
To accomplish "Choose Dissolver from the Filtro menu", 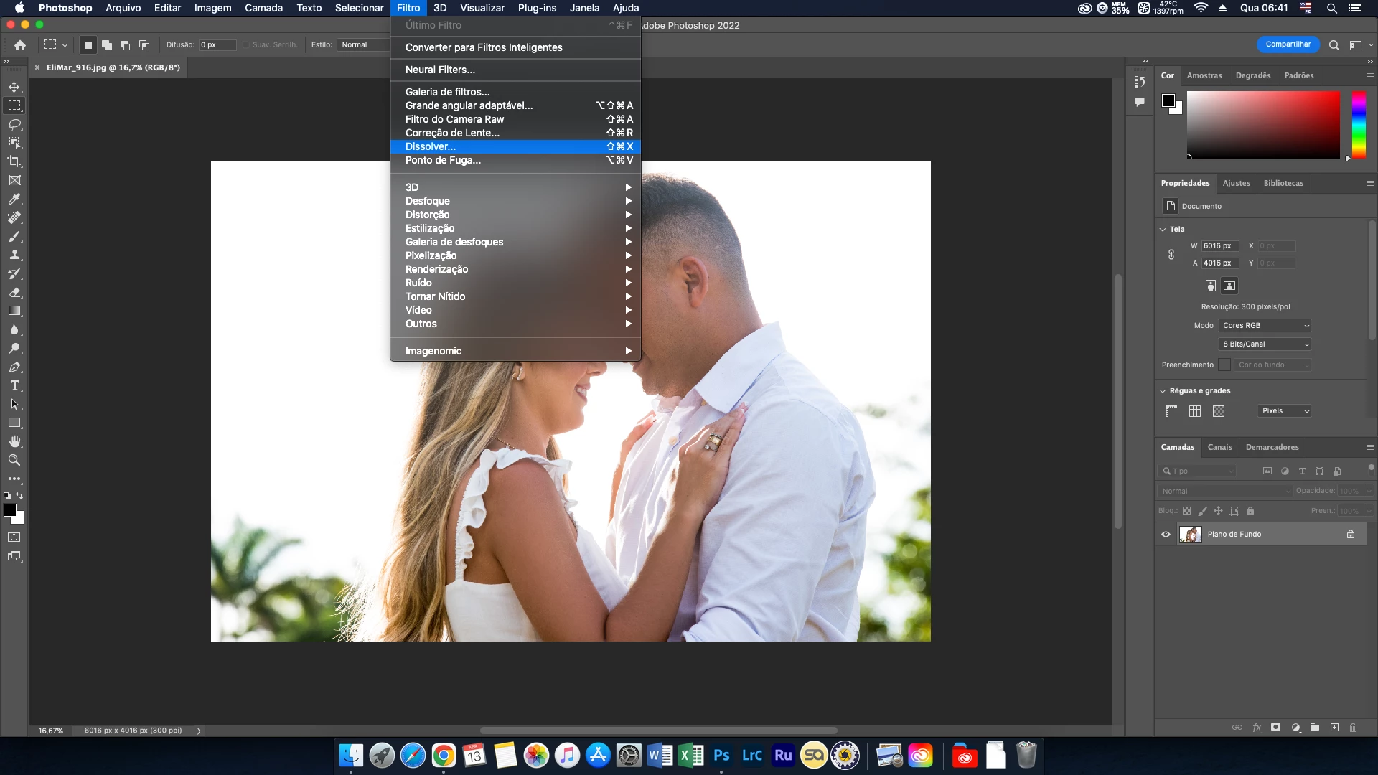I will 431,146.
